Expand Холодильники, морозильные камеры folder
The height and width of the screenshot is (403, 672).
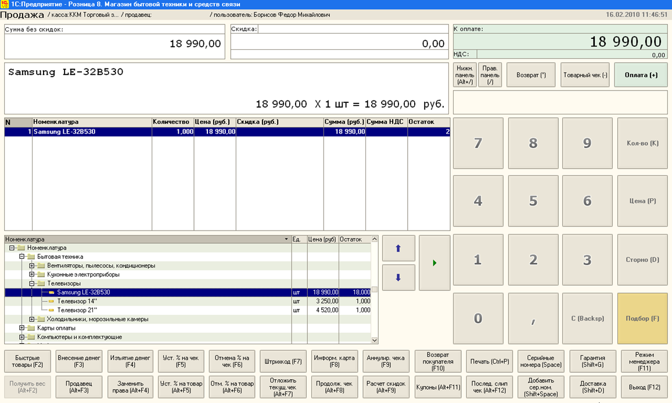tap(32, 319)
